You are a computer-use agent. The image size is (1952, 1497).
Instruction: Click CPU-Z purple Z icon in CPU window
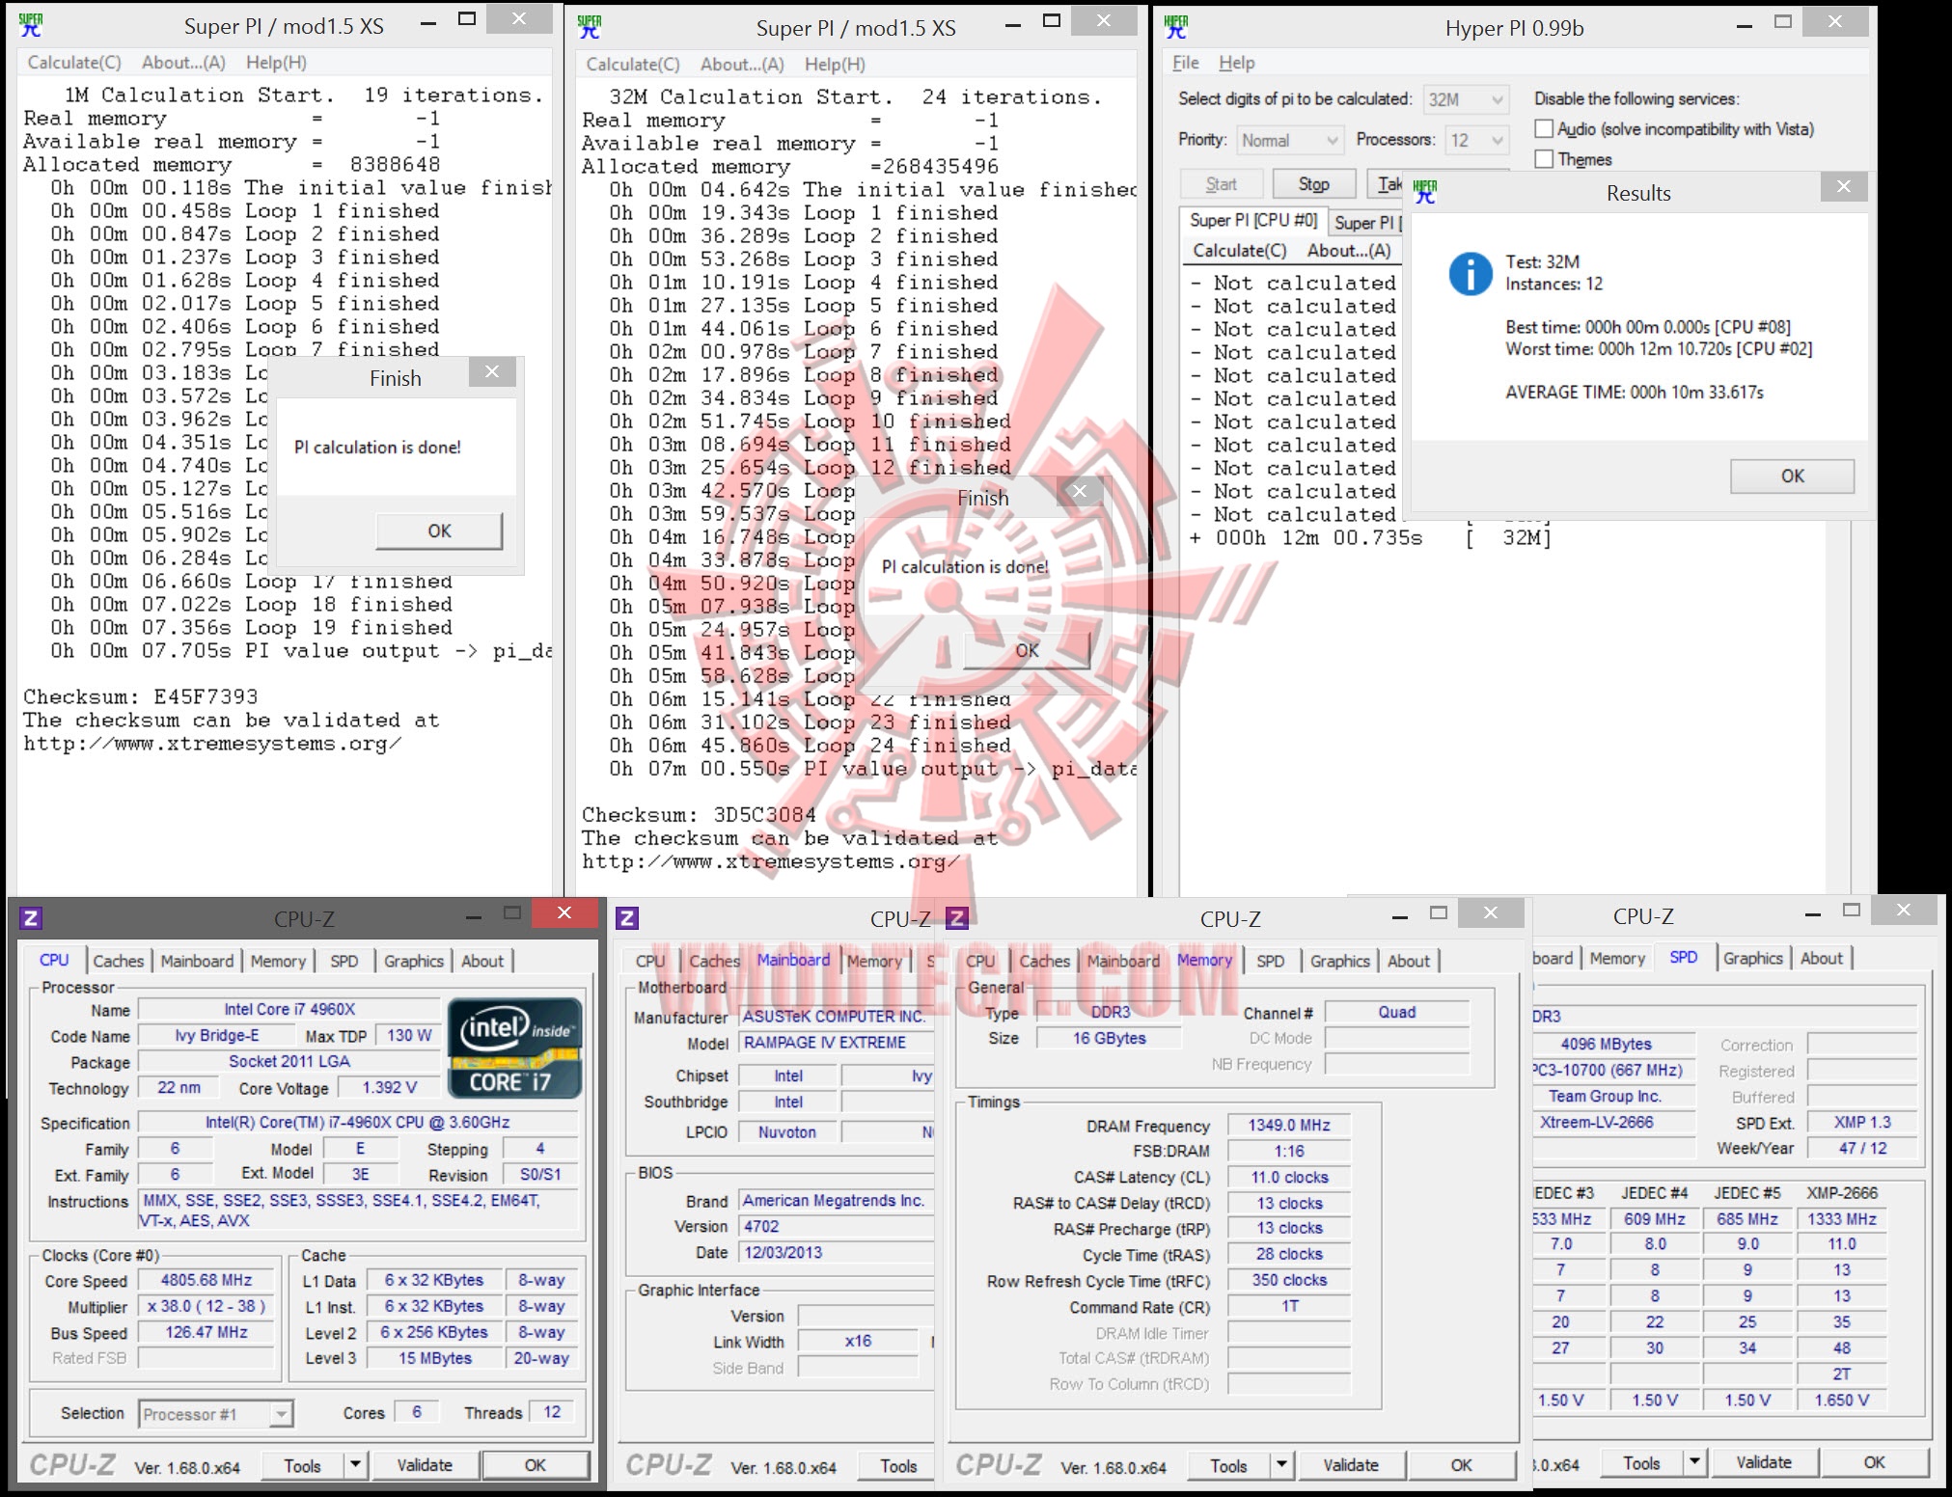pos(31,917)
